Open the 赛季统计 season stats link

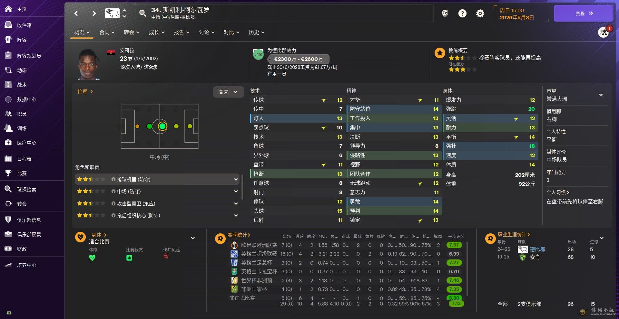(239, 235)
